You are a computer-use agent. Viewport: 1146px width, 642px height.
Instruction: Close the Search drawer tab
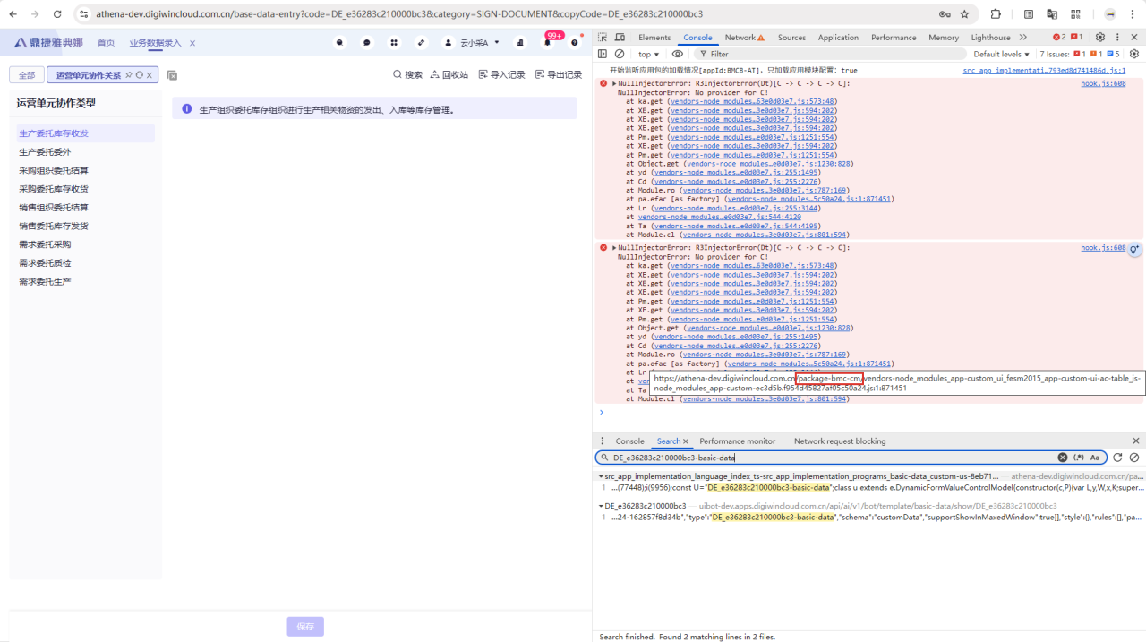(x=686, y=441)
